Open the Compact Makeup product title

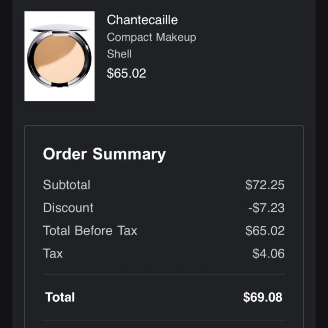click(x=151, y=37)
